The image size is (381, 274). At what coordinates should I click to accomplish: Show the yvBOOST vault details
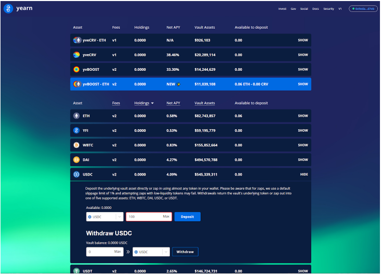click(x=303, y=69)
